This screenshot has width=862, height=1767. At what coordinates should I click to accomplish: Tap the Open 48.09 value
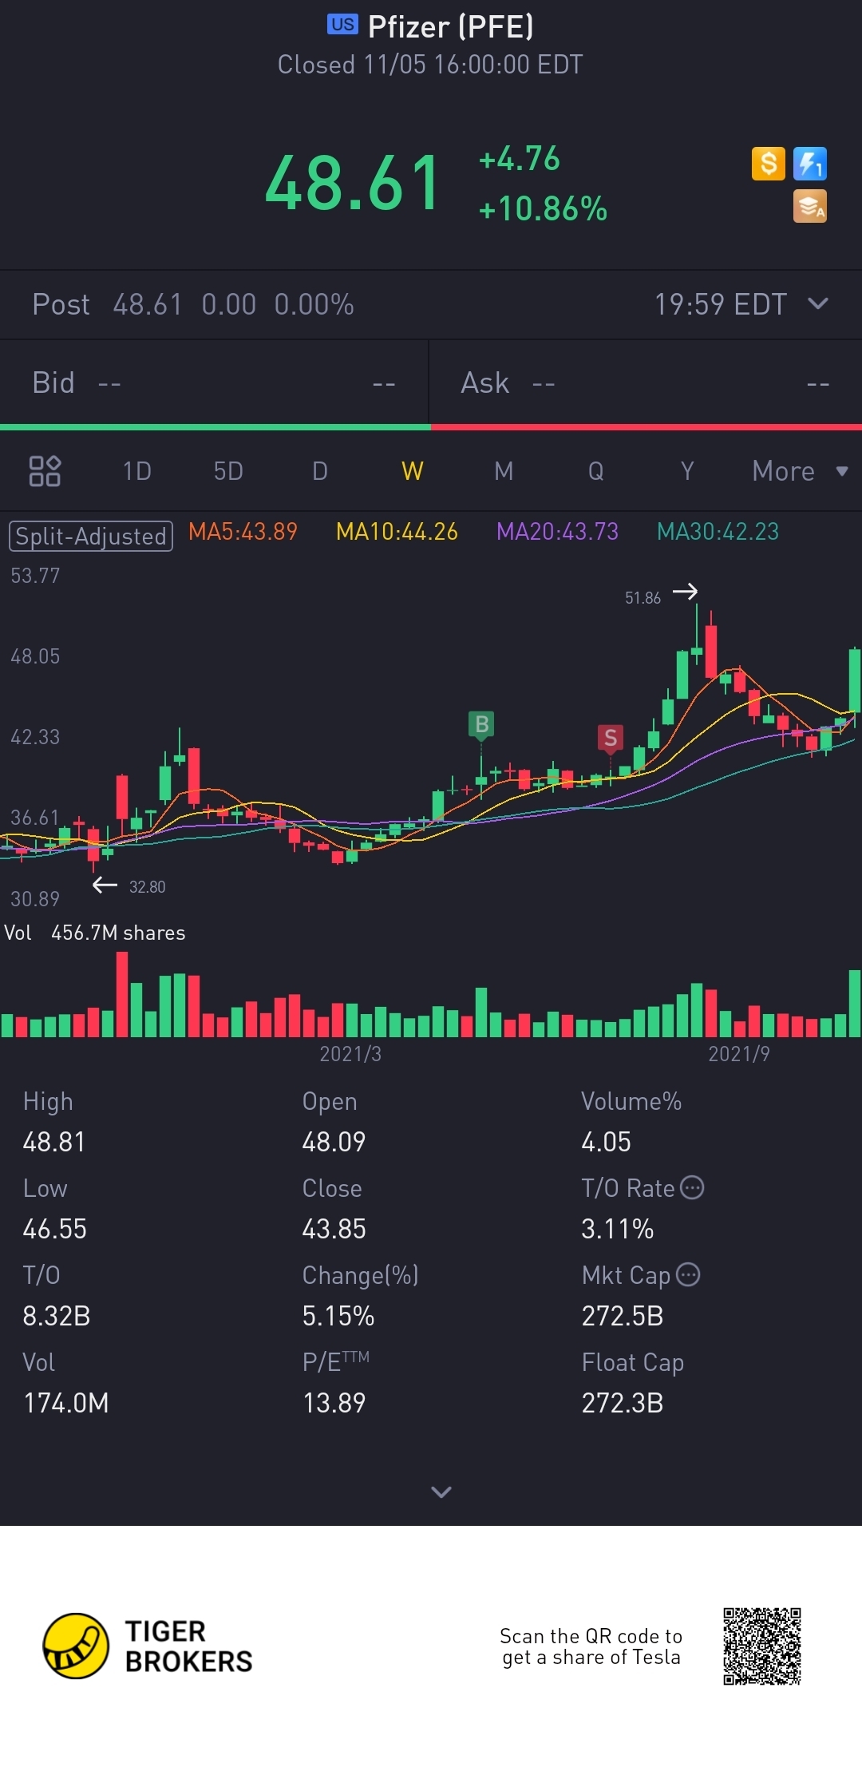[x=334, y=1142]
